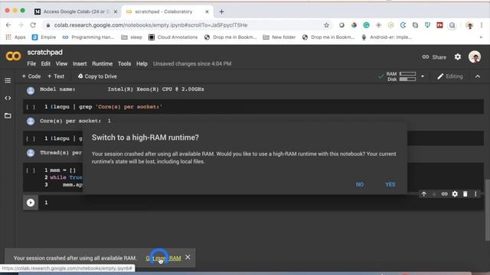Open the View menu
The width and height of the screenshot is (490, 275).
point(61,63)
